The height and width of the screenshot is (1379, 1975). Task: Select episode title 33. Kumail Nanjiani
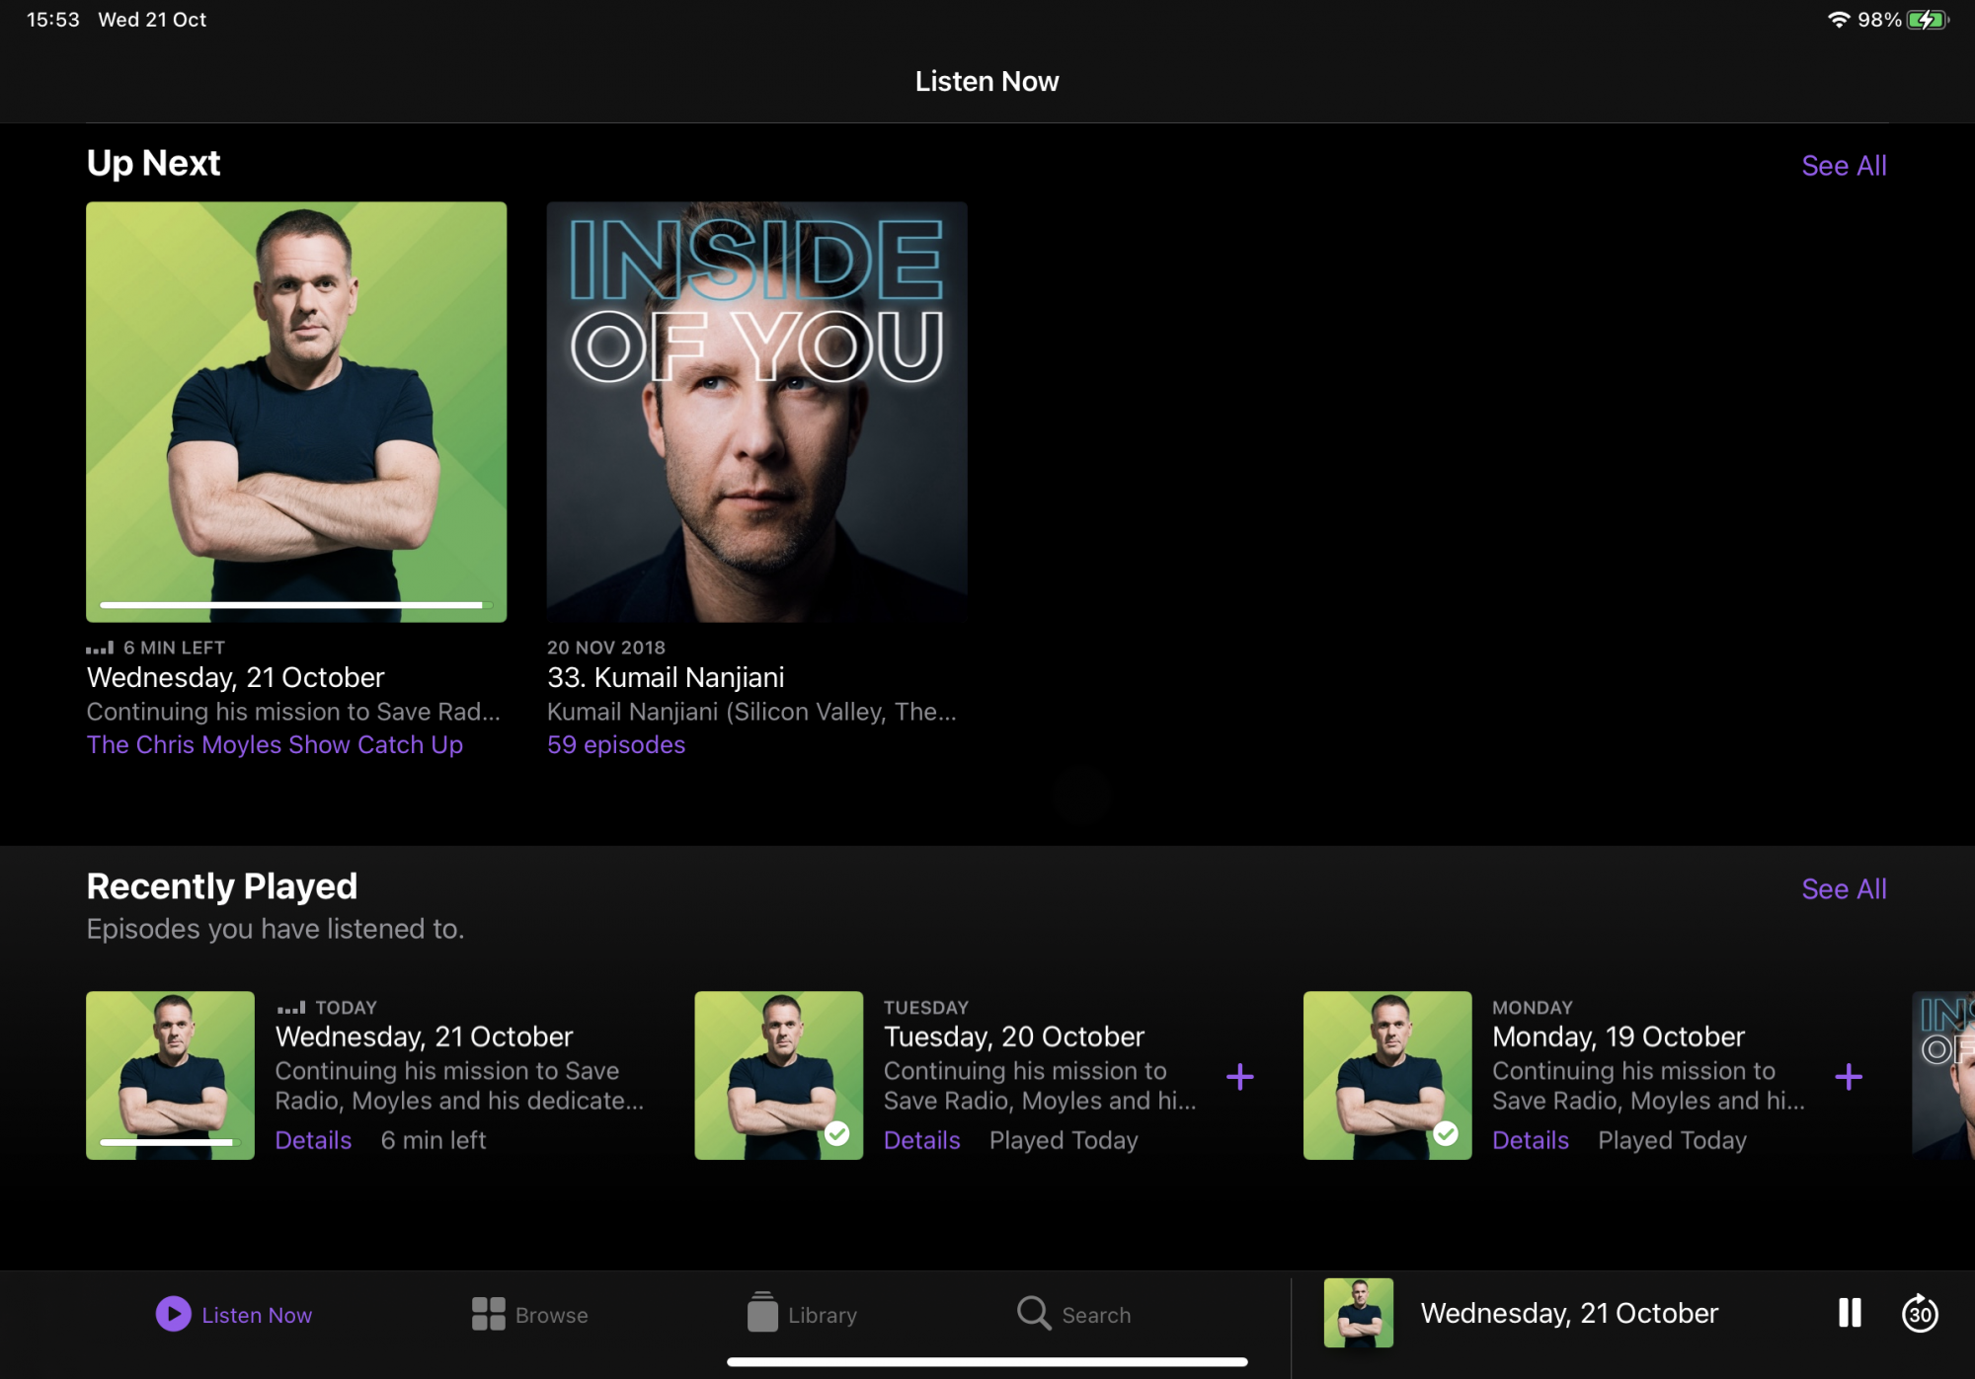tap(666, 677)
